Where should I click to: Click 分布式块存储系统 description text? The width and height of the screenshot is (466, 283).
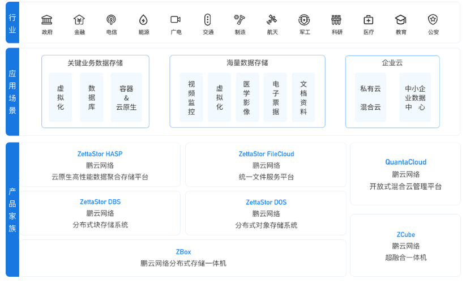[x=100, y=225]
